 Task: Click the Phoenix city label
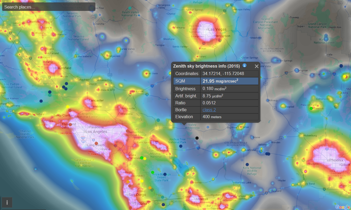pyautogui.click(x=336, y=160)
